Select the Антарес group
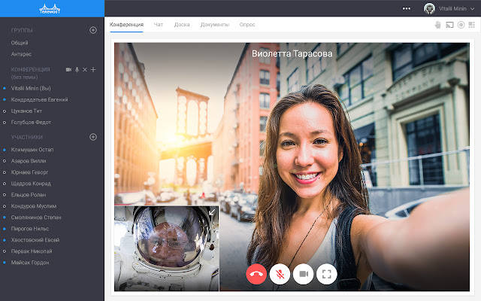 pos(22,54)
